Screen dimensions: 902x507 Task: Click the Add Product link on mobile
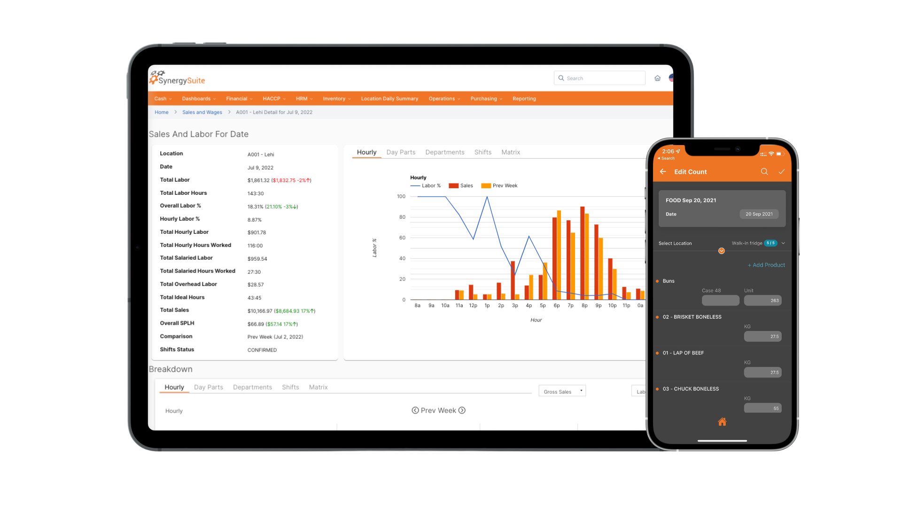coord(766,265)
